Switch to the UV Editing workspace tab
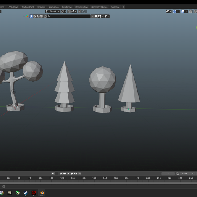This screenshot has height=197, width=197. (13, 7)
